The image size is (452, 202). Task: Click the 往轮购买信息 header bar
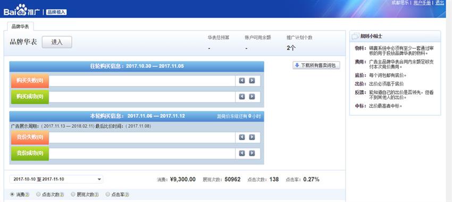pyautogui.click(x=137, y=66)
